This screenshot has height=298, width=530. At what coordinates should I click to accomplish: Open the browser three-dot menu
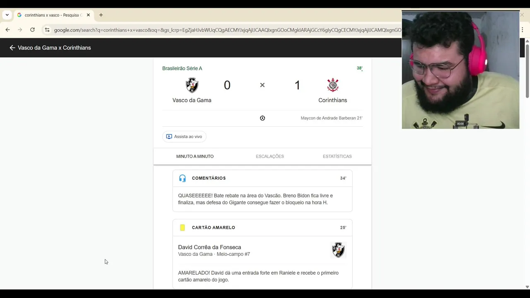[523, 30]
